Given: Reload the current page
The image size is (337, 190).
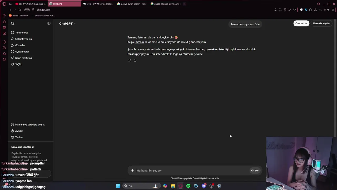Looking at the screenshot, I should point(20,10).
